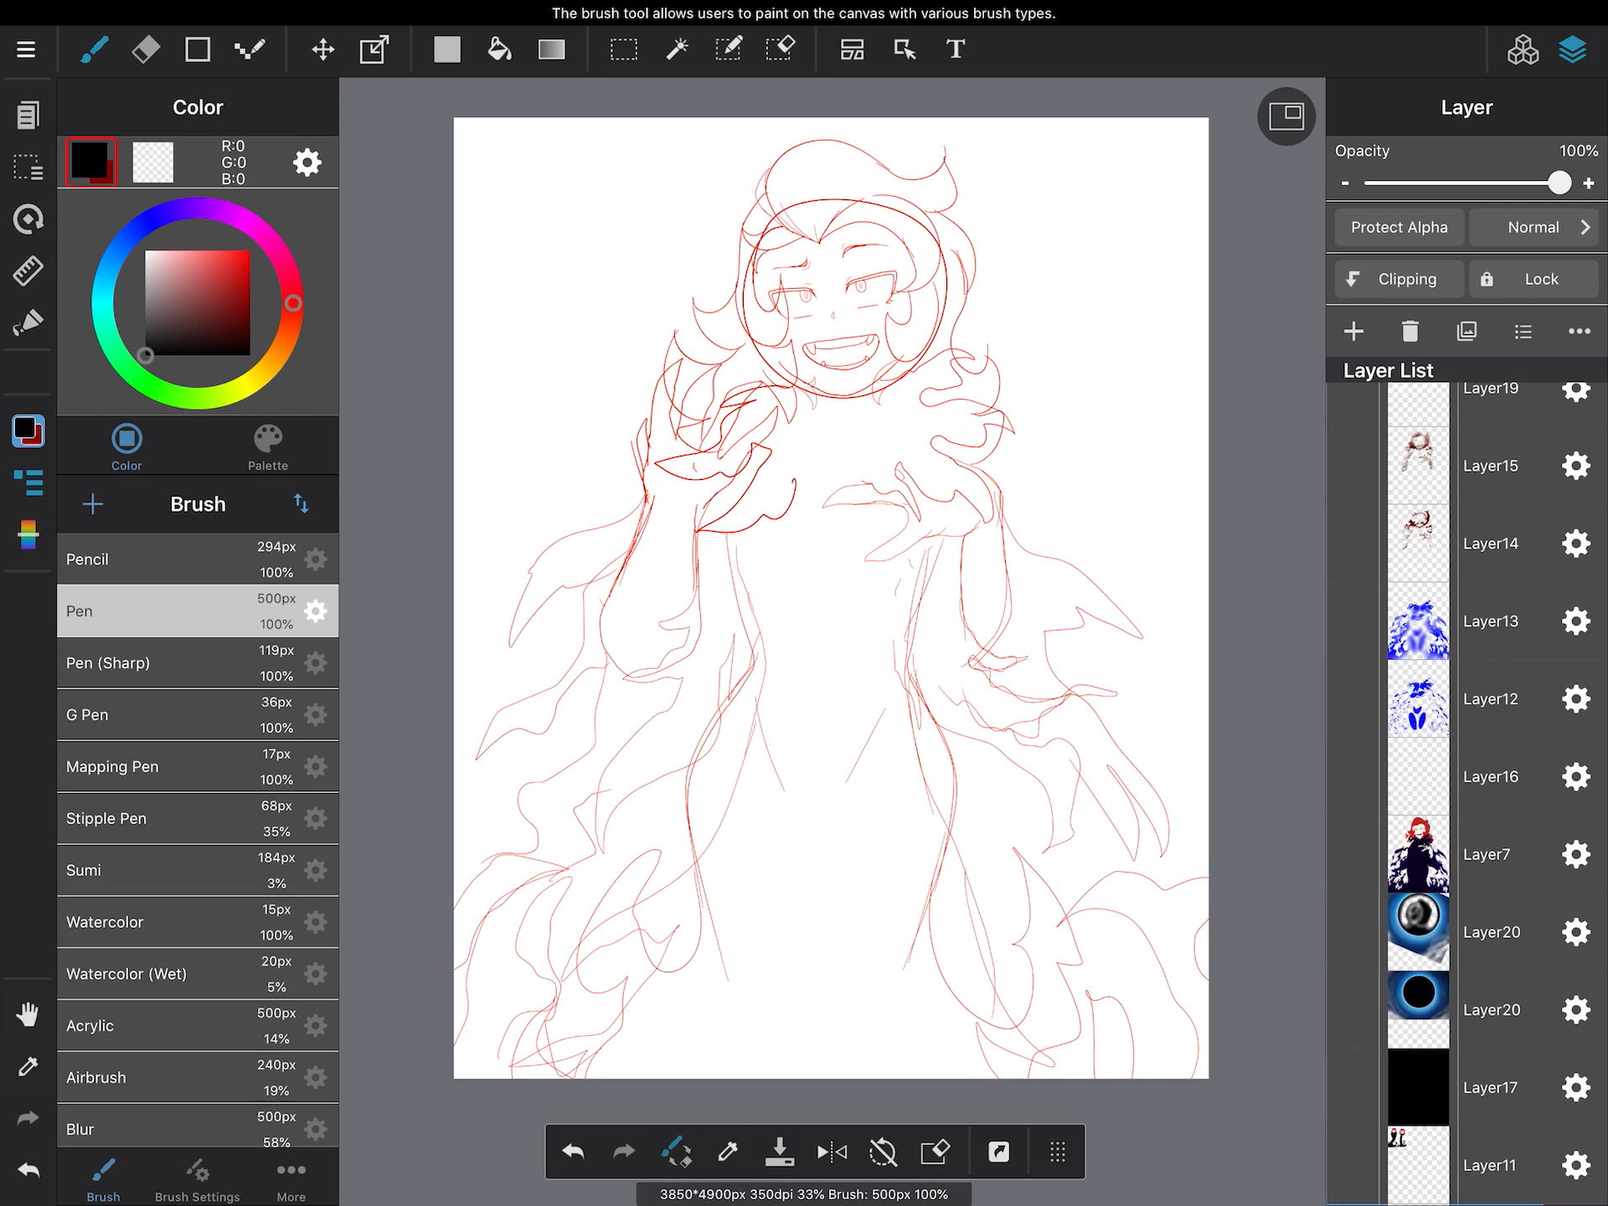Select the Airbrush brush

(x=198, y=1078)
